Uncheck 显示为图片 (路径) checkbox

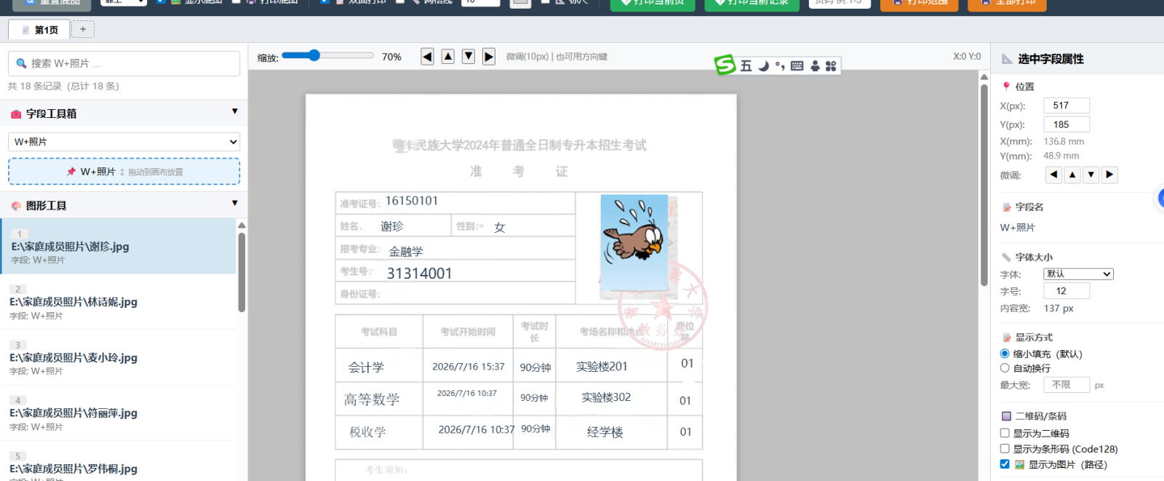(x=1005, y=464)
